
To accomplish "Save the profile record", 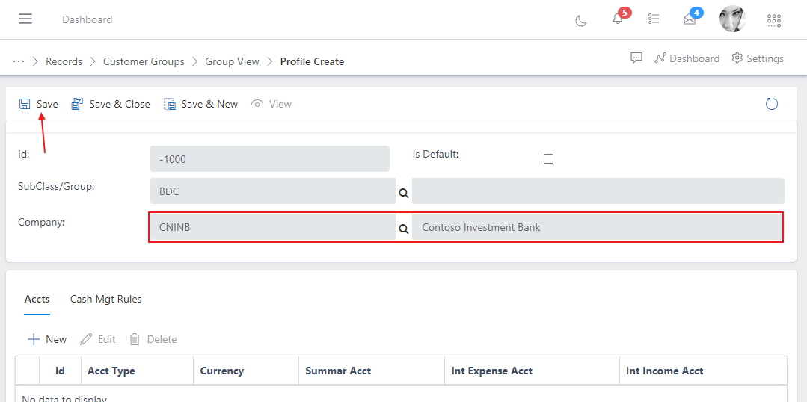I will tap(39, 104).
